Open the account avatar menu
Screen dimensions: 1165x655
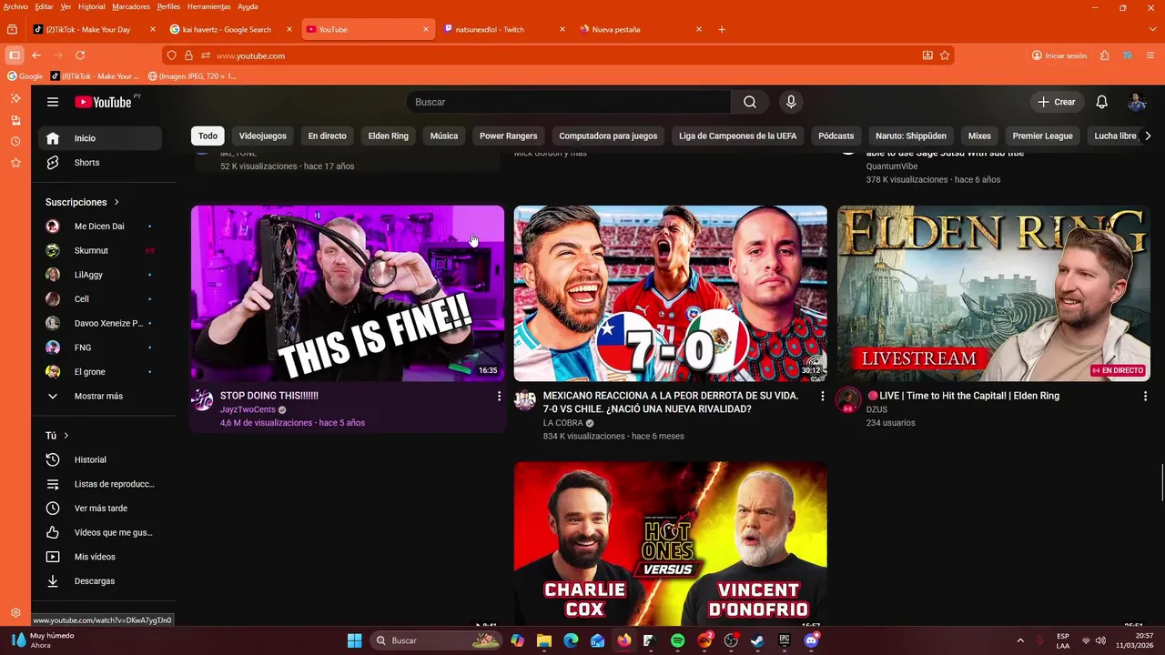1137,102
